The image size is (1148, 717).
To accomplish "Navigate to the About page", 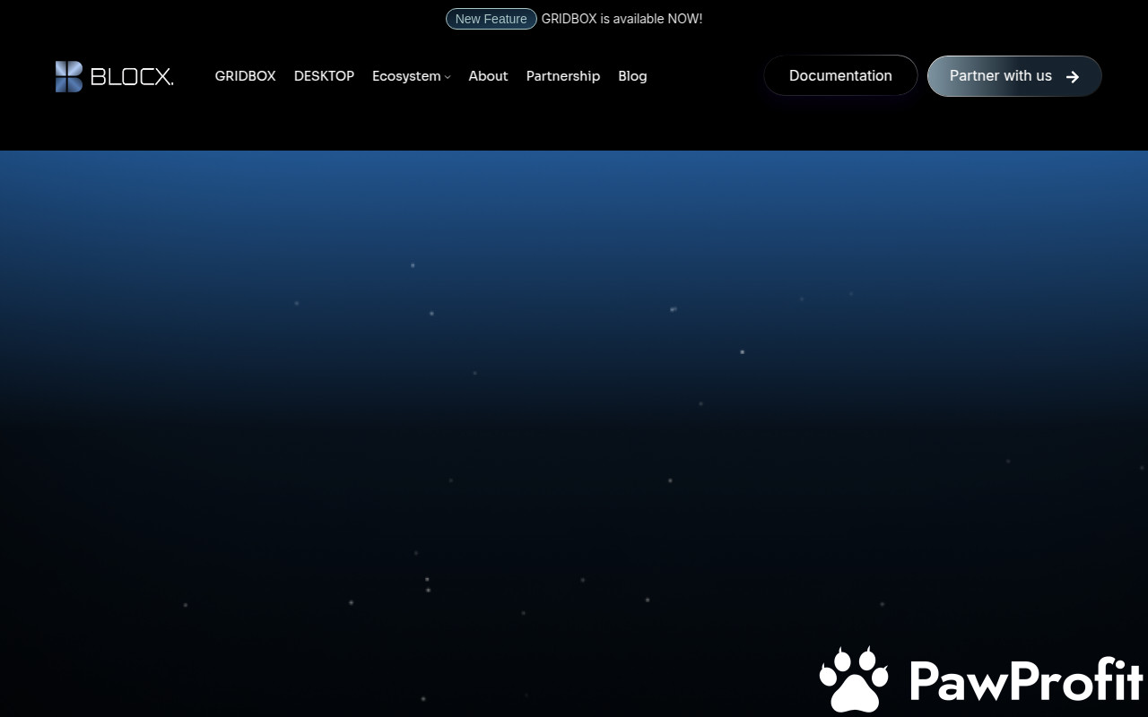I will pyautogui.click(x=488, y=76).
